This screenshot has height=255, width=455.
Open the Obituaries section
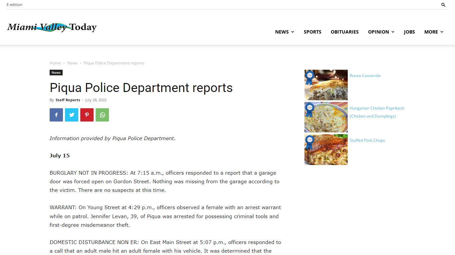pos(345,32)
